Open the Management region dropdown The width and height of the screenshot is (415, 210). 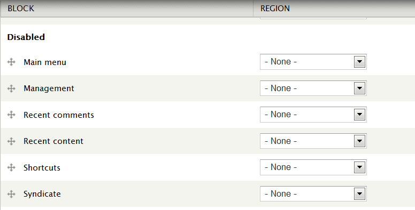click(x=313, y=88)
